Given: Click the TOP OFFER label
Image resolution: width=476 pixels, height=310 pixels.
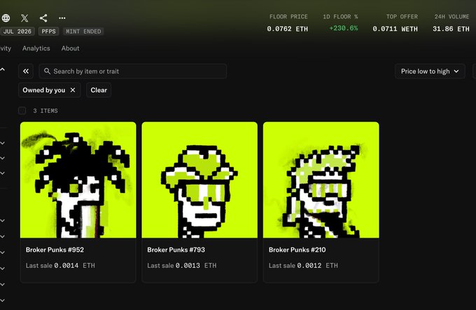Looking at the screenshot, I should click(402, 17).
